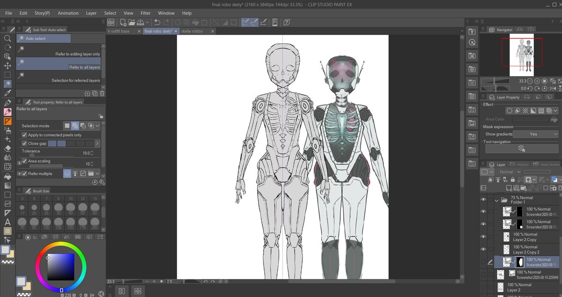Viewport: 562px width, 297px height.
Task: Click the Save icon in command bar
Action: tap(140, 22)
